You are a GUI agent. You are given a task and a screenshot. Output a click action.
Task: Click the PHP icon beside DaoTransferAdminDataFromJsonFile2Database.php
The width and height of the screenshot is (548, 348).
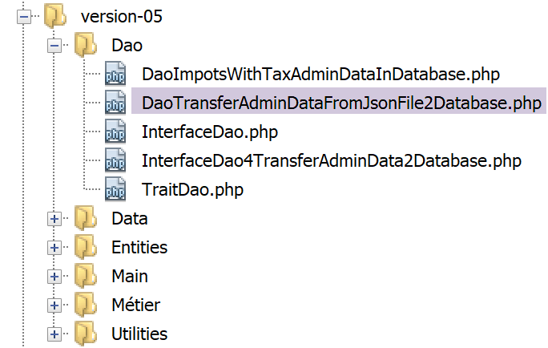click(x=115, y=103)
